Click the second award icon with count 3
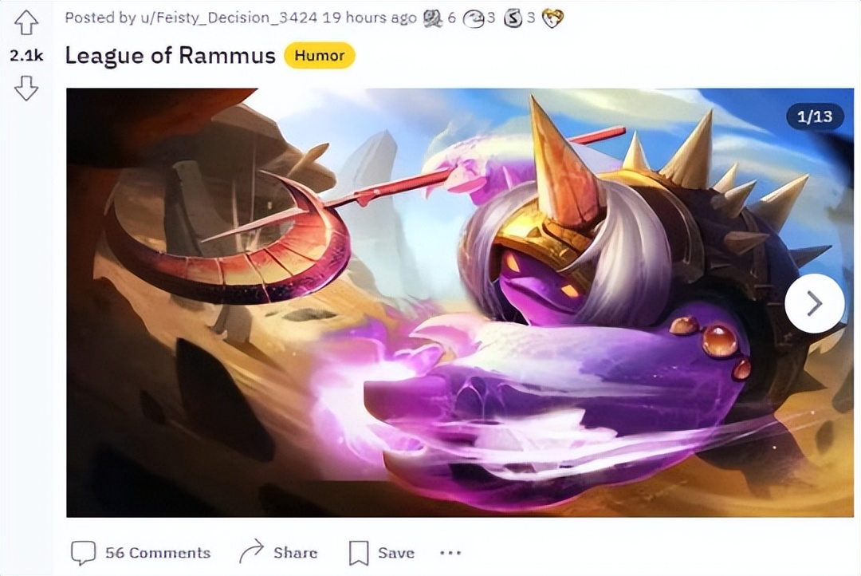The image size is (861, 576). (x=474, y=19)
